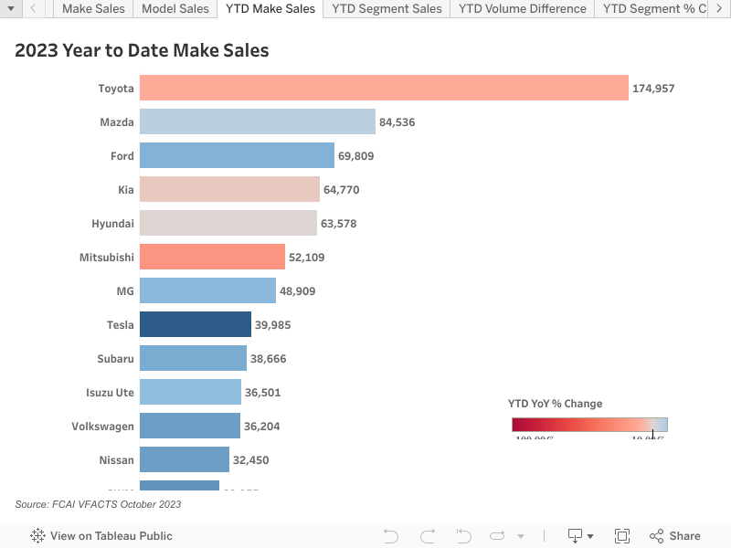The image size is (731, 548).
Task: Click the YTD YoY % Change legend title
Action: click(555, 404)
